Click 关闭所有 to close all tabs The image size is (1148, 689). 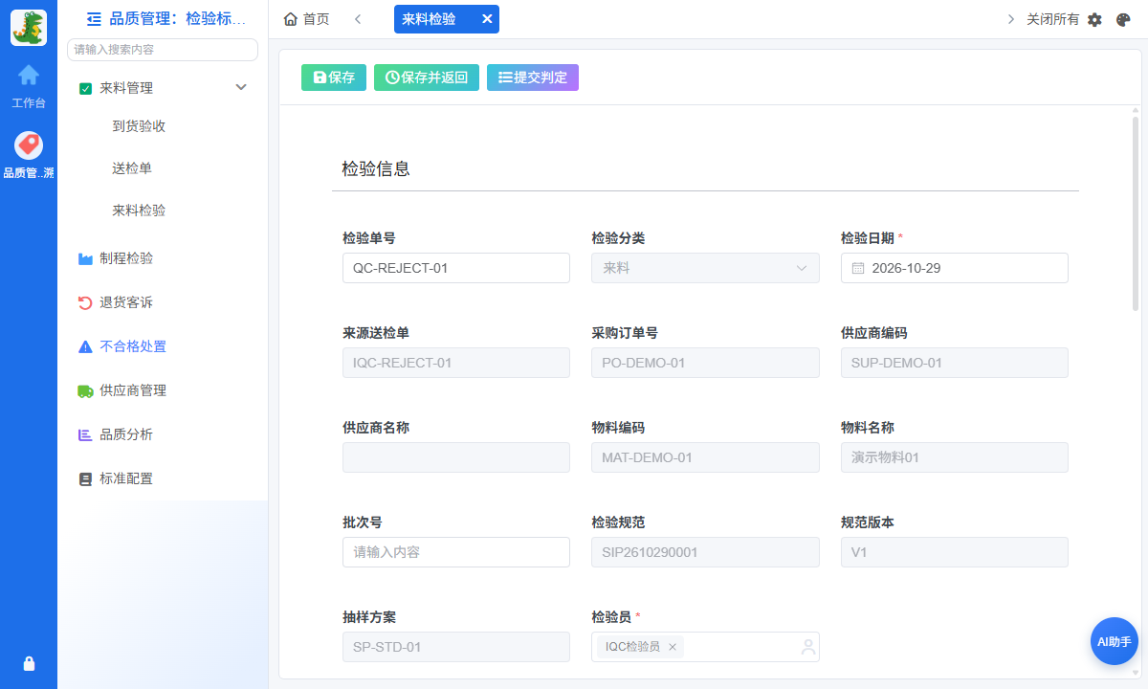pyautogui.click(x=1052, y=19)
